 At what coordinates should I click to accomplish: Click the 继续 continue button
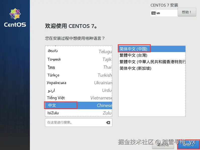[189, 145]
